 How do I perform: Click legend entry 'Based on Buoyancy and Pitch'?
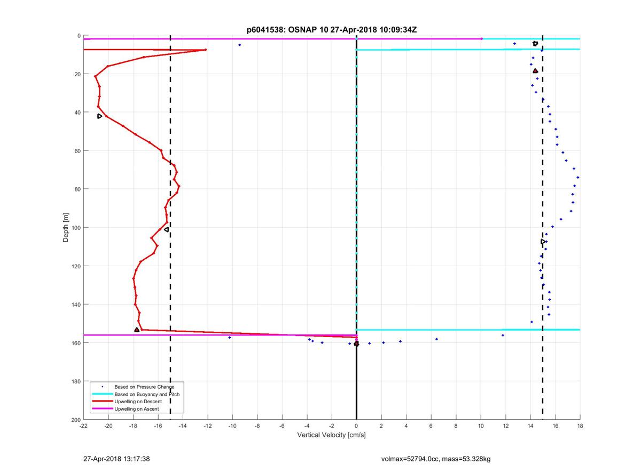click(147, 394)
